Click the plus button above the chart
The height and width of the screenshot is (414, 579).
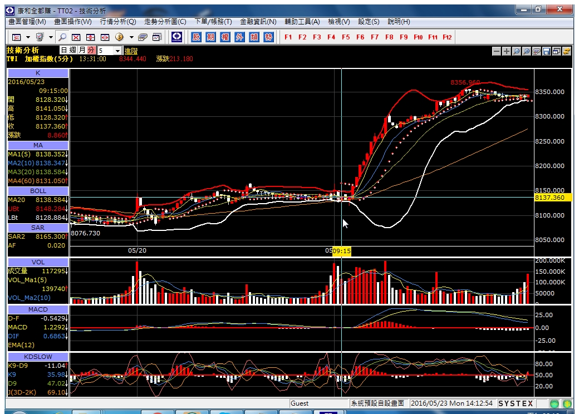(x=507, y=51)
